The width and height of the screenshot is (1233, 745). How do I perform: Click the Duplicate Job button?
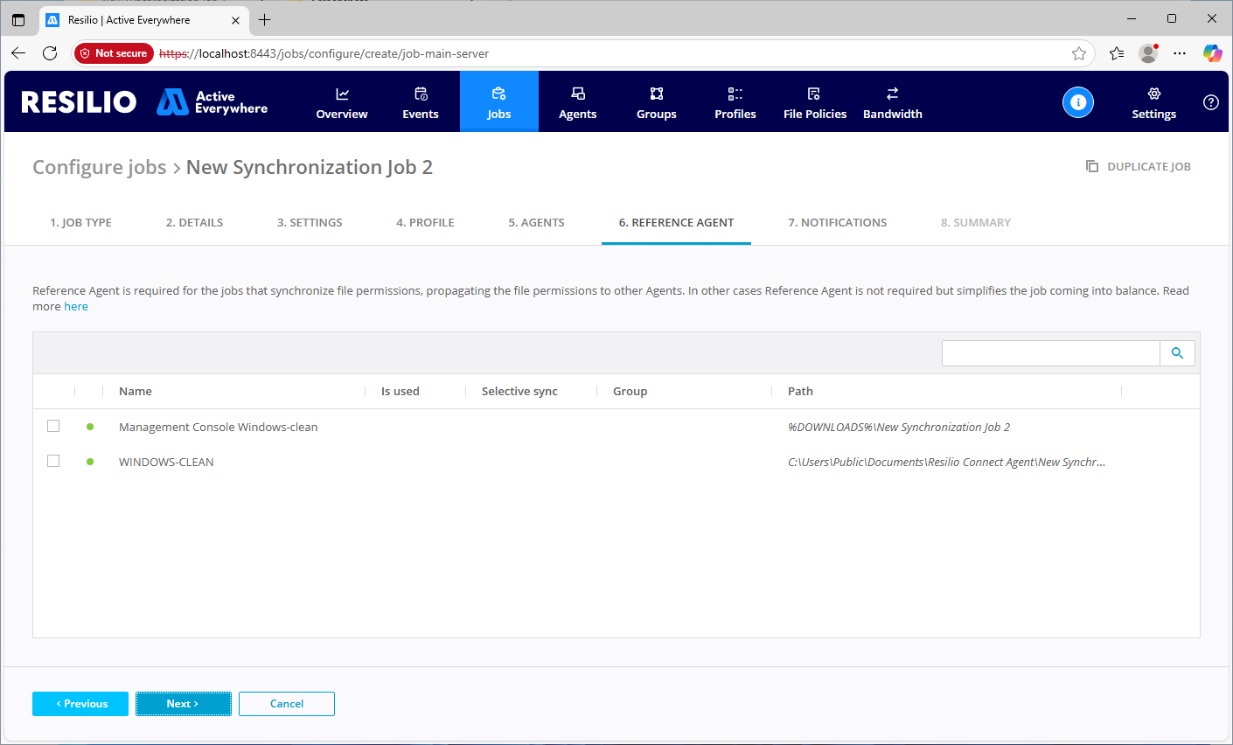point(1139,167)
